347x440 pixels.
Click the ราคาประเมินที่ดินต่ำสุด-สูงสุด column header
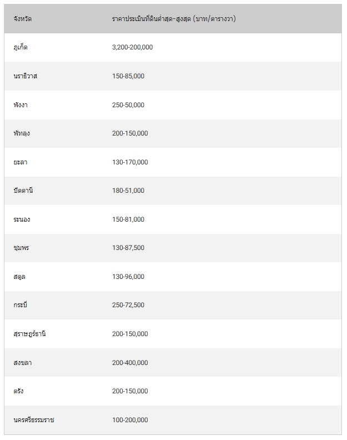(174, 19)
